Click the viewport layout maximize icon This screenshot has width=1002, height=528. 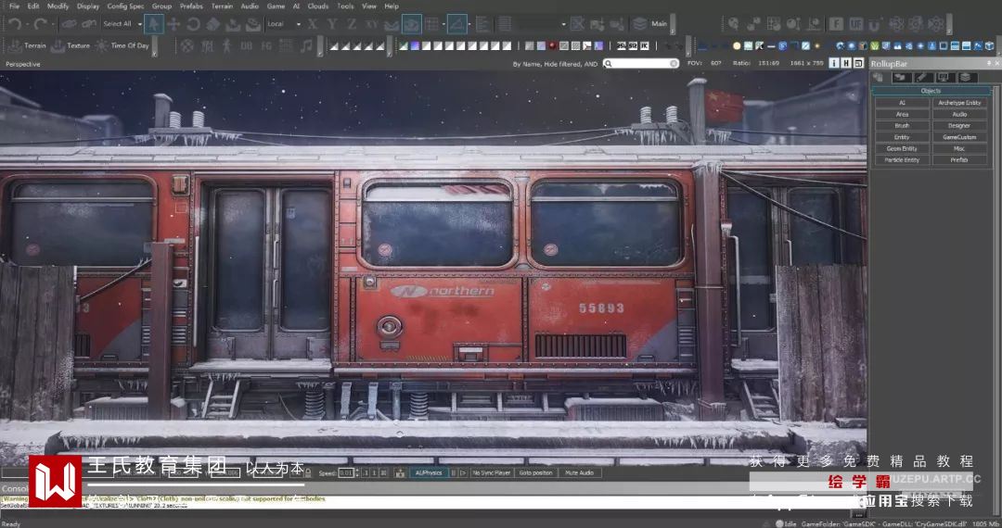(858, 63)
